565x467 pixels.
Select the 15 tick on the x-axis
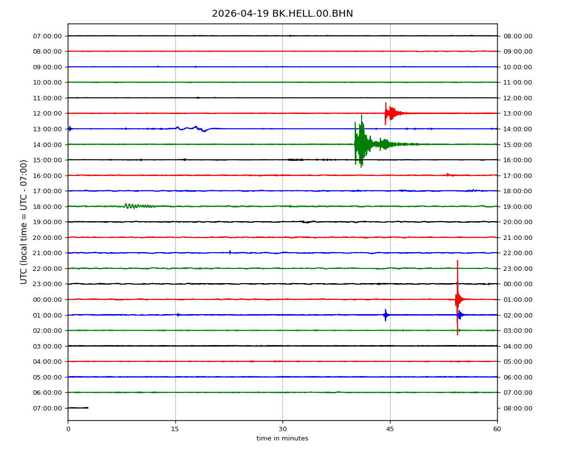tap(175, 429)
